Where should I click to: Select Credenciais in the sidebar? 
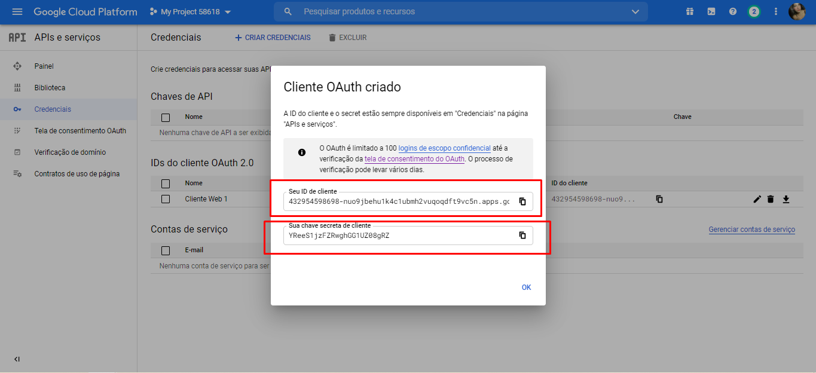(53, 109)
